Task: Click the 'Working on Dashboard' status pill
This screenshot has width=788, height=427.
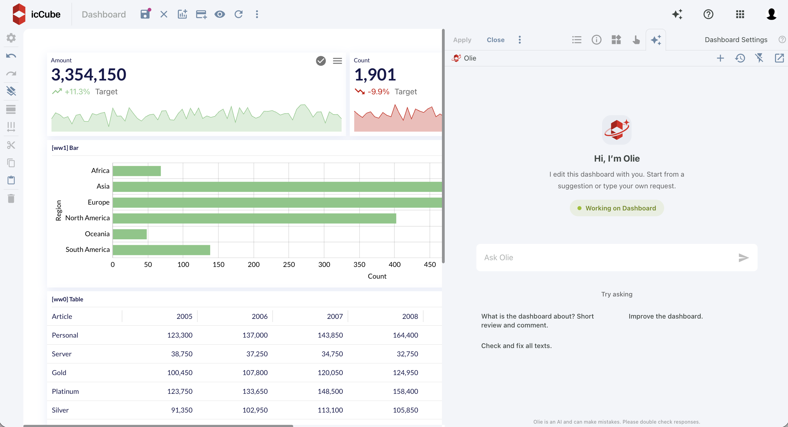Action: click(x=617, y=208)
